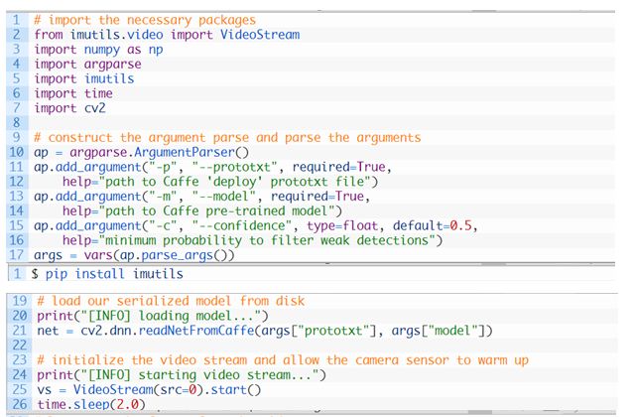Select line number 10 in the gutter
The height and width of the screenshot is (417, 634).
point(16,153)
